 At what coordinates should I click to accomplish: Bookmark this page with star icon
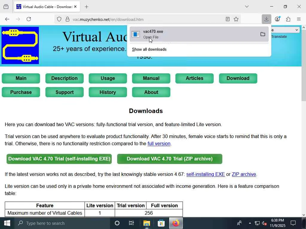click(x=236, y=19)
